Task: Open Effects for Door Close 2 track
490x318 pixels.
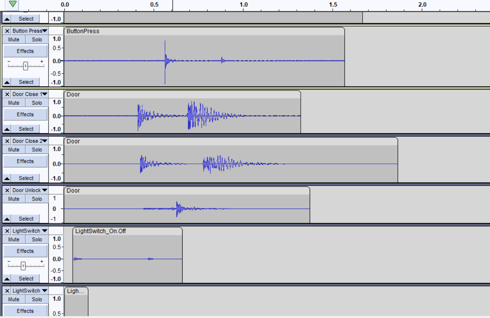Action: [25, 161]
